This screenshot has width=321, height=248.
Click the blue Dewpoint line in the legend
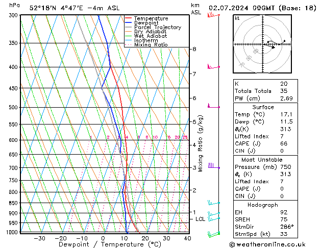[129, 23]
